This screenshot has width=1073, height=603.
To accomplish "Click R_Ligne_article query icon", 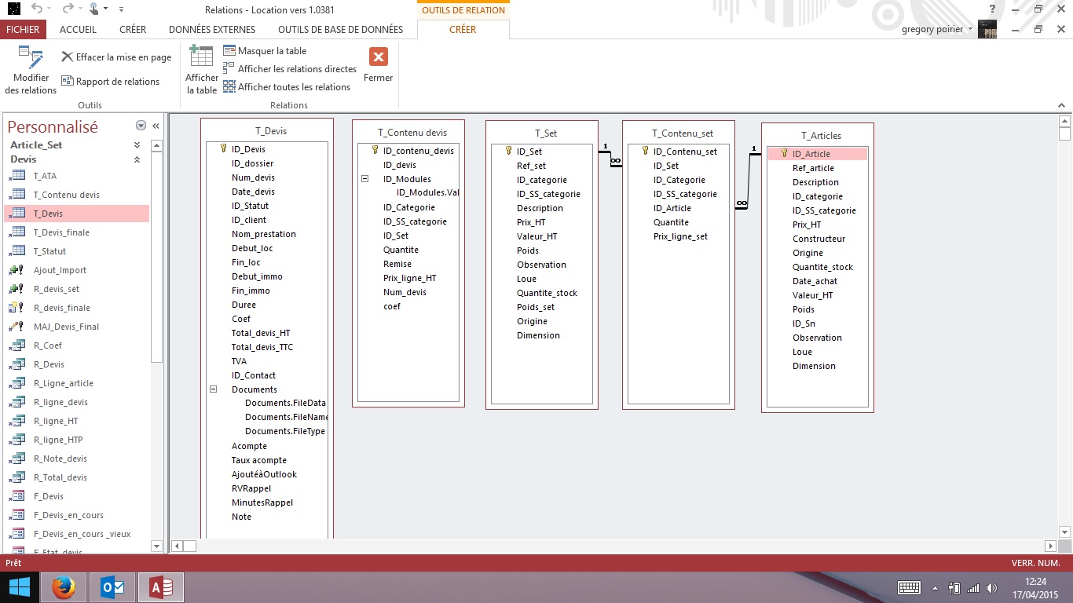I will pos(16,383).
